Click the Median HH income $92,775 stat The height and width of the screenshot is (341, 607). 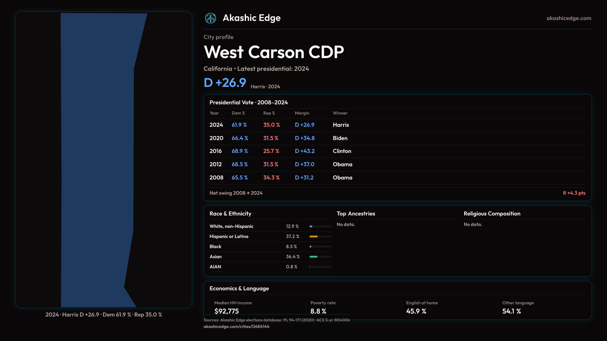[227, 311]
